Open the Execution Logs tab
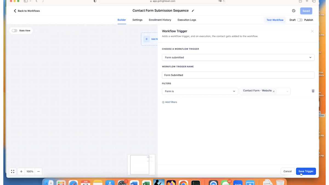Image resolution: width=329 pixels, height=185 pixels. point(187,20)
